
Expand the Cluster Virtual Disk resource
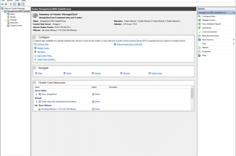[x=36, y=102]
